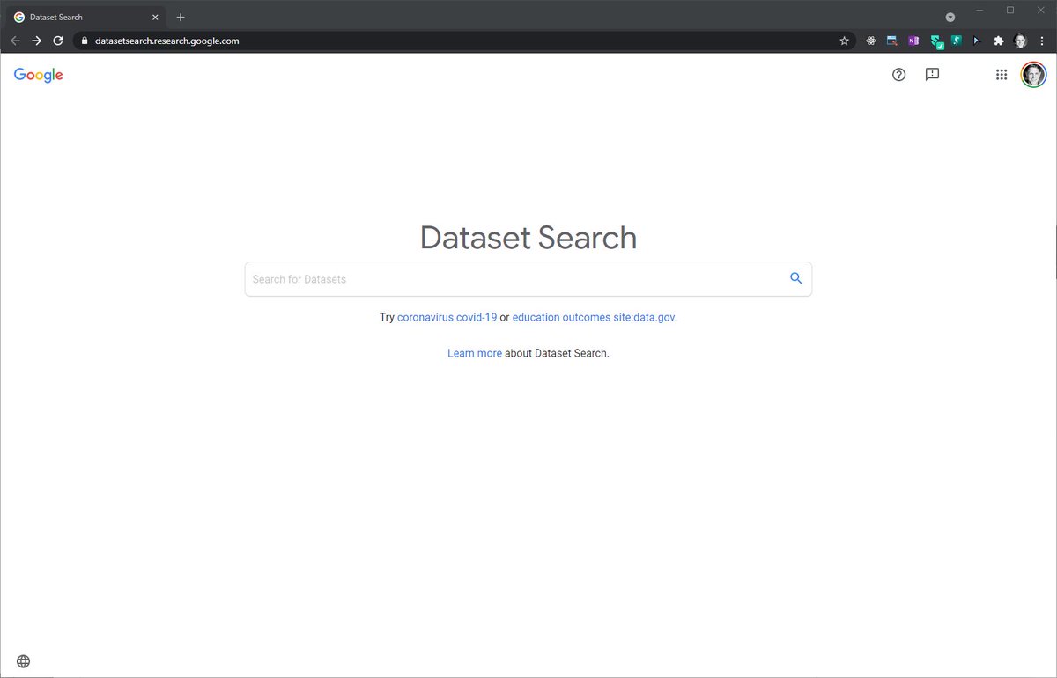Viewport: 1057px width, 678px height.
Task: Open the help question mark icon
Action: [898, 75]
